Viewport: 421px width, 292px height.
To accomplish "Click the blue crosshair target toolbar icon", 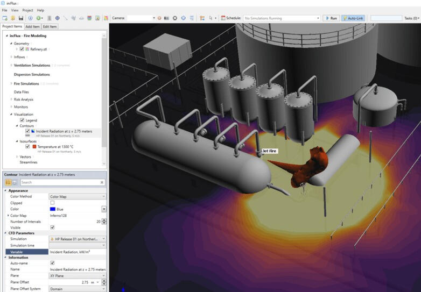I will tap(58, 18).
